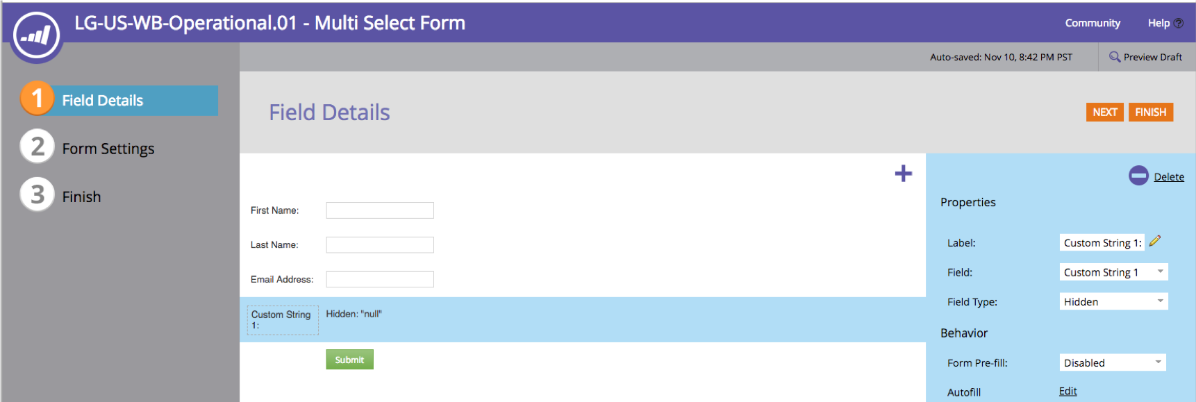Click the First Name input field

point(380,210)
